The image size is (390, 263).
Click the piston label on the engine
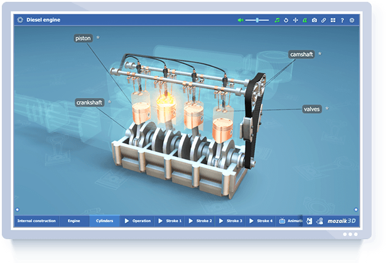coord(83,38)
